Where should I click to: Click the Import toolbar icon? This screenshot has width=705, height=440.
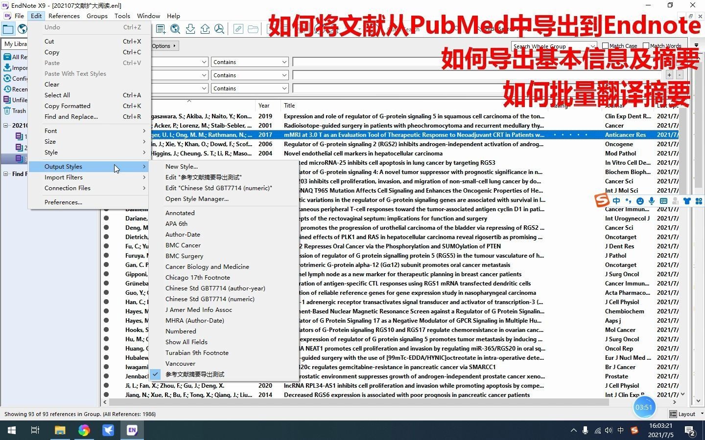pos(190,29)
